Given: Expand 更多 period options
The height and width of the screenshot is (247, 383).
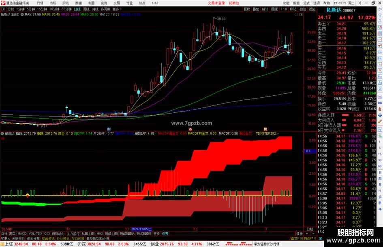Looking at the screenshot, I should click(117, 9).
